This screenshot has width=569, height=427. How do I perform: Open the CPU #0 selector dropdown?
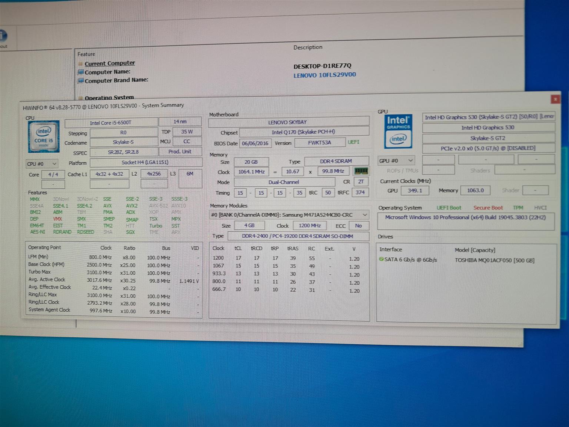[41, 164]
